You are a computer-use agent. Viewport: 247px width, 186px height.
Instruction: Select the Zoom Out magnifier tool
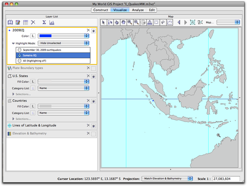point(137,22)
